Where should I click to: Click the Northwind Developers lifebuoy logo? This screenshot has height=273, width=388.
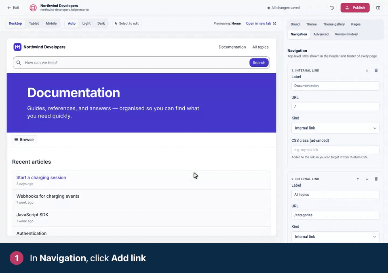(x=33, y=8)
